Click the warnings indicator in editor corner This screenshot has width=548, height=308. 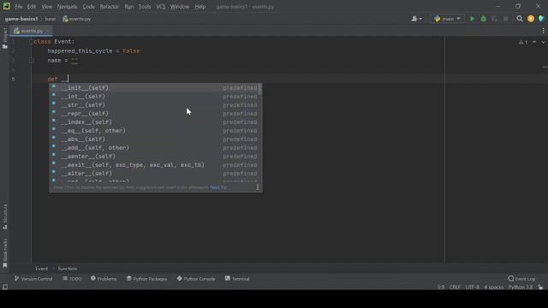coord(523,42)
